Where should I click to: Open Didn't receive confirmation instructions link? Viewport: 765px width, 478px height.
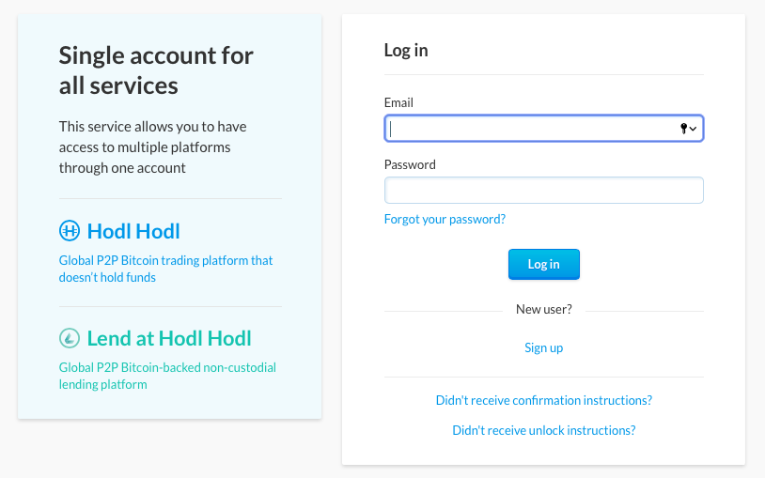coord(543,400)
